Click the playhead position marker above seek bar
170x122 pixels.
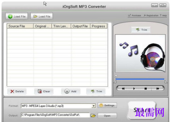point(116,76)
